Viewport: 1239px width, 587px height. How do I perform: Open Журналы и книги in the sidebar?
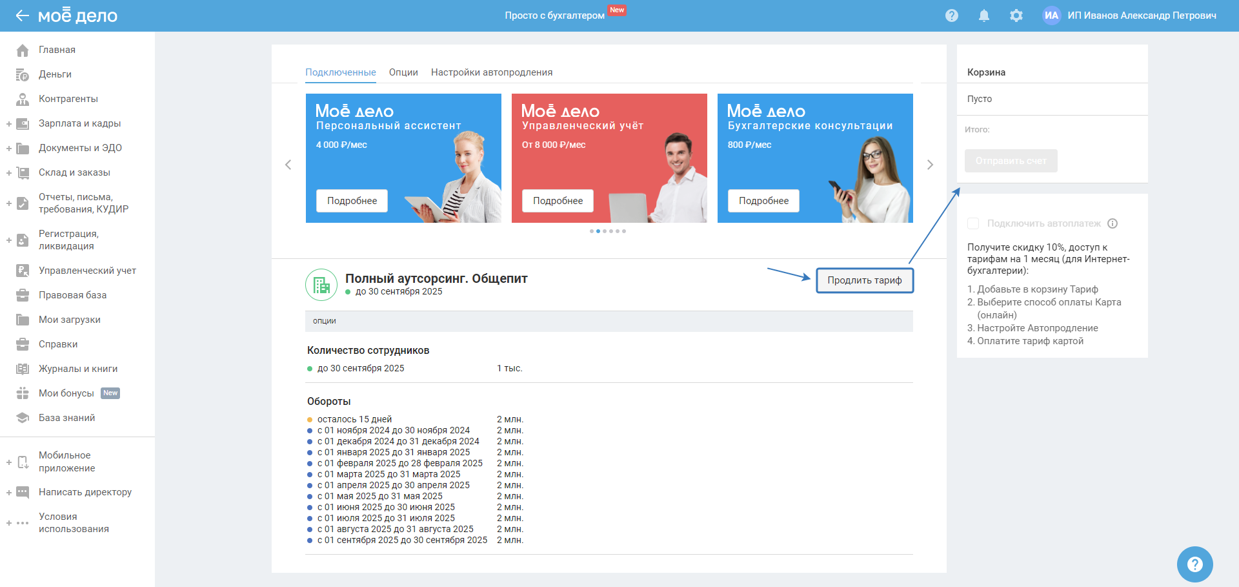pos(78,369)
